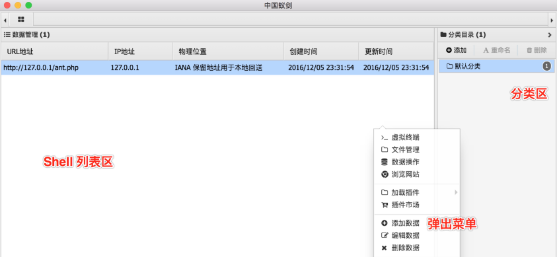Screen dimensions: 557x257
Task: Click the list icon beside 数据管理
Action: tap(7, 35)
